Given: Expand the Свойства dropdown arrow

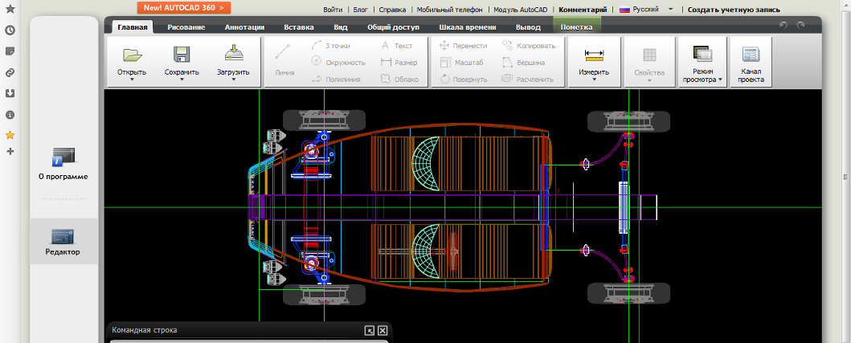Looking at the screenshot, I should point(649,80).
